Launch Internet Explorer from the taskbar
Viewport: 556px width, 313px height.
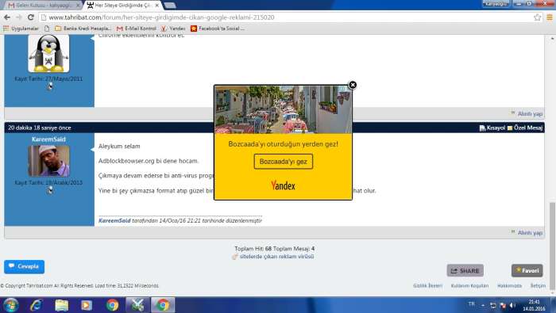click(x=36, y=305)
